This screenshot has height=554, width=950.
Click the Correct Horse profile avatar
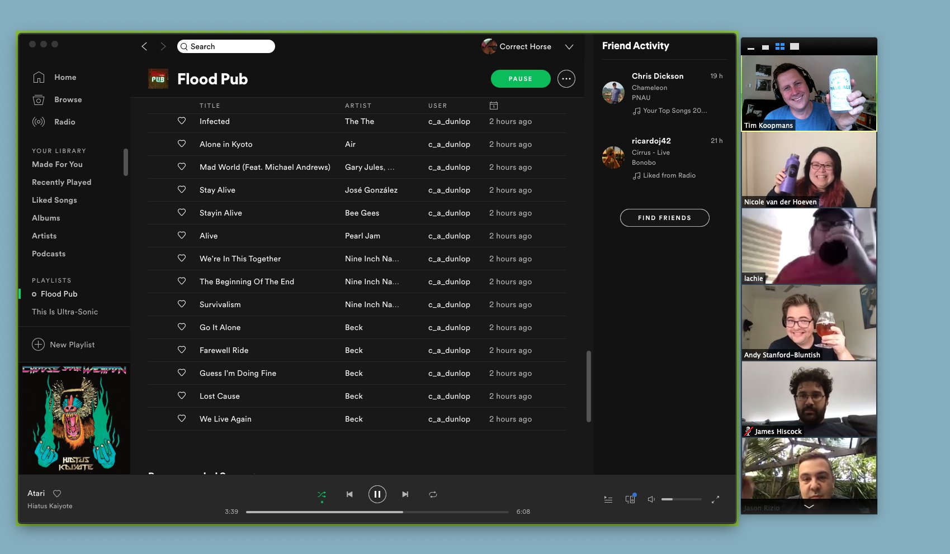pyautogui.click(x=489, y=46)
